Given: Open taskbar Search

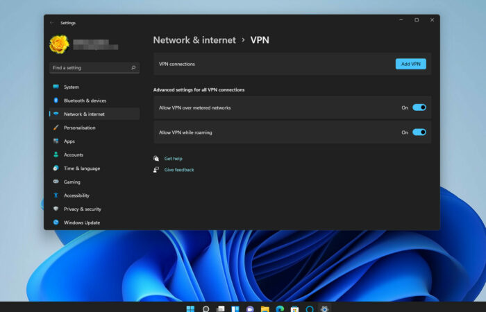Looking at the screenshot, I should click(206, 309).
